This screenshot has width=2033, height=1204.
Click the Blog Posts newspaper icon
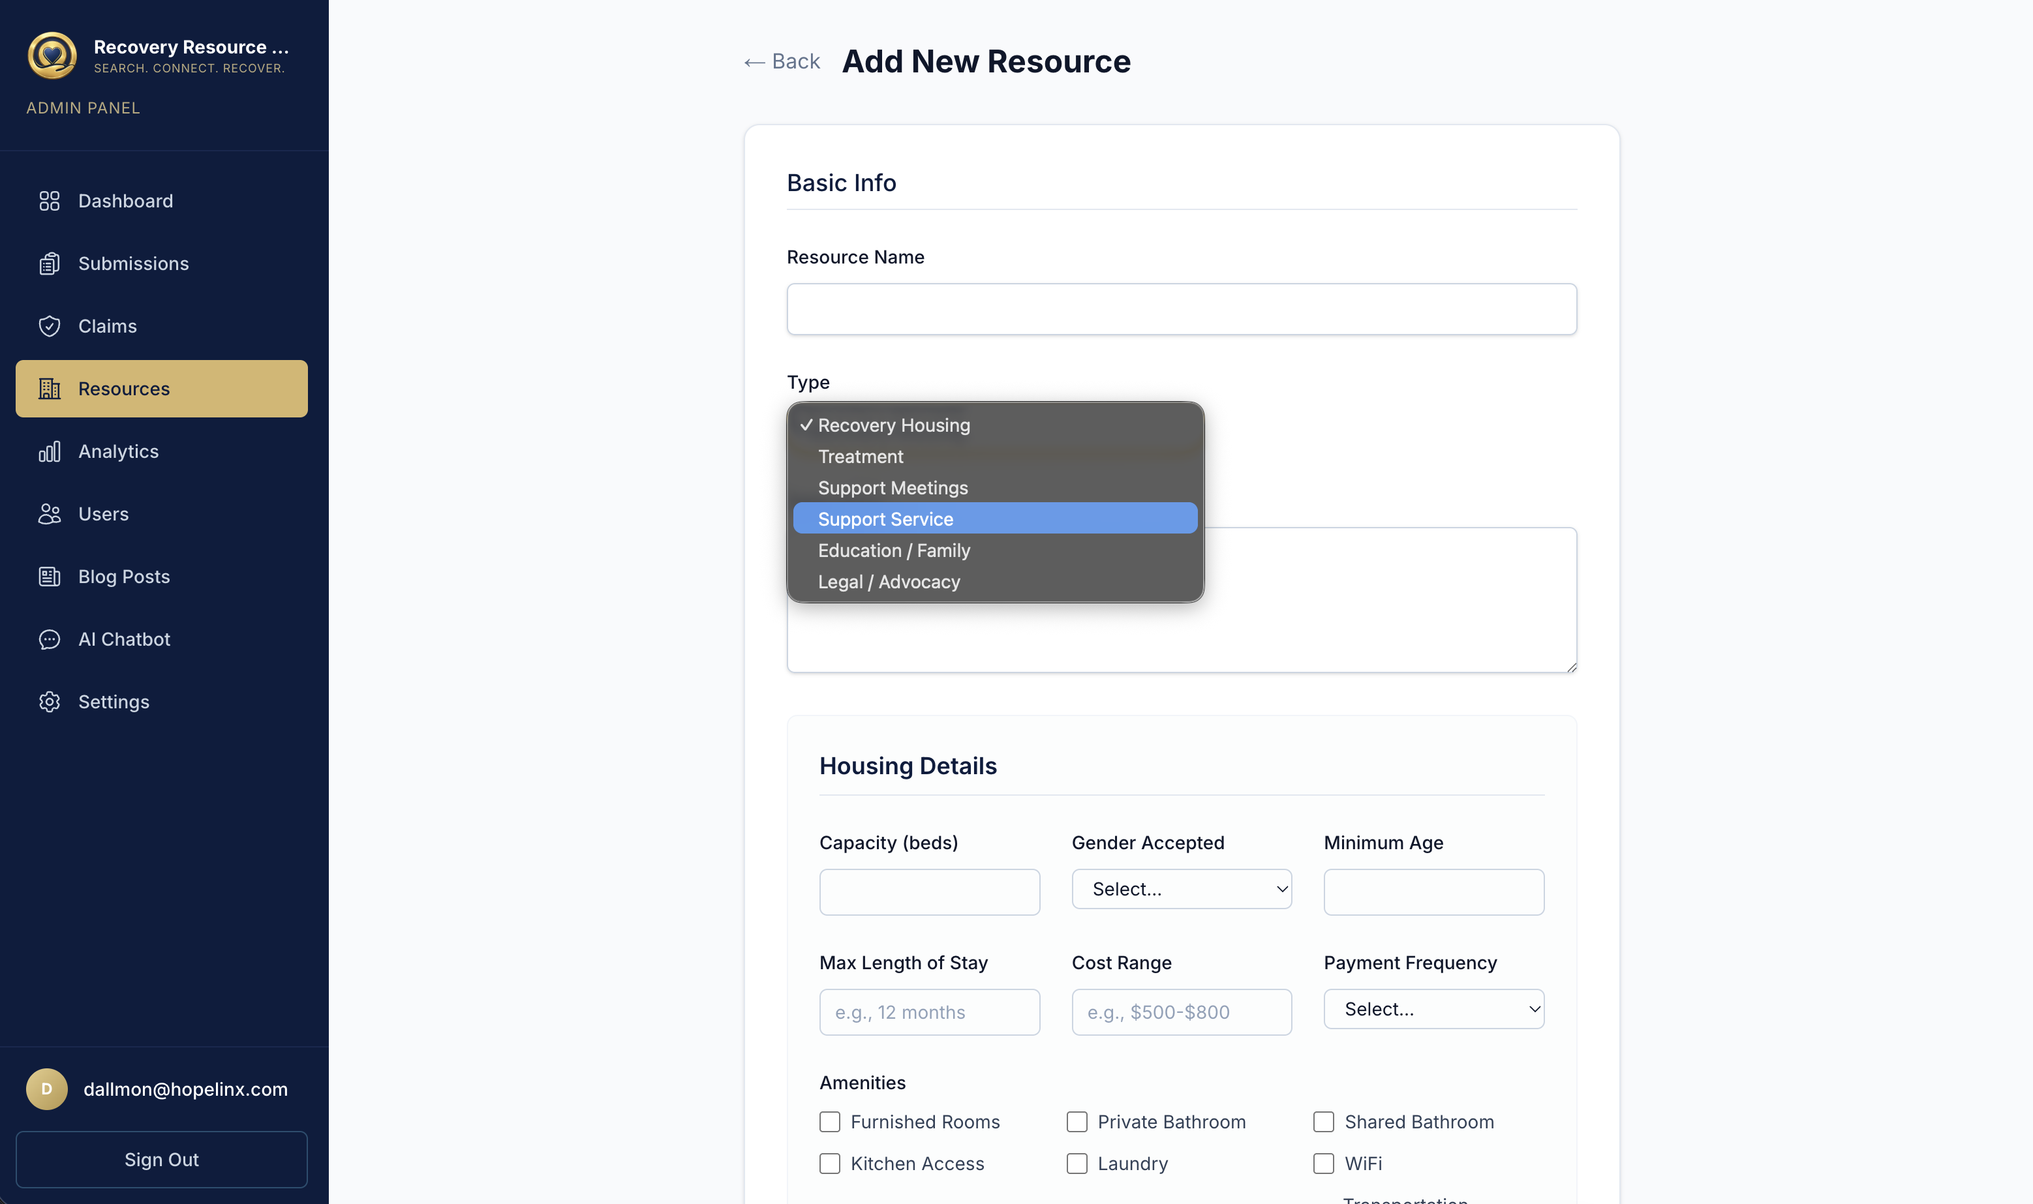pyautogui.click(x=50, y=577)
